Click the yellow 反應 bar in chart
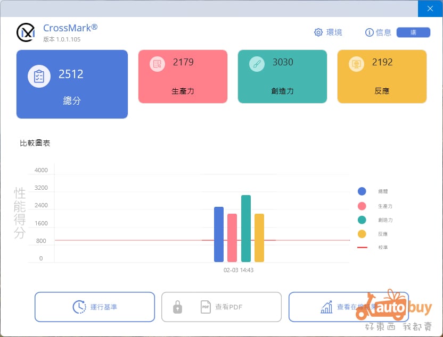This screenshot has height=337, width=443. pos(259,238)
